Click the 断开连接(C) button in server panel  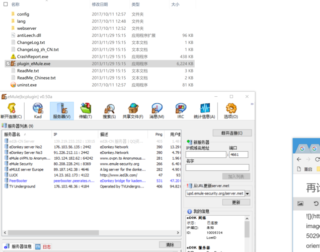(232, 133)
